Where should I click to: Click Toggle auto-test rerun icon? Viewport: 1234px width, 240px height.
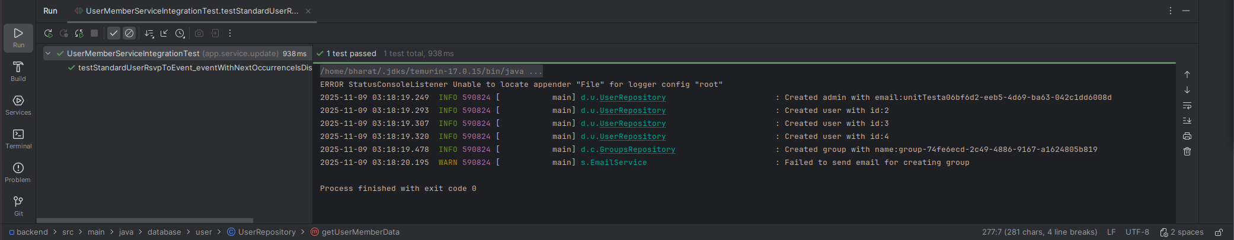[x=79, y=34]
